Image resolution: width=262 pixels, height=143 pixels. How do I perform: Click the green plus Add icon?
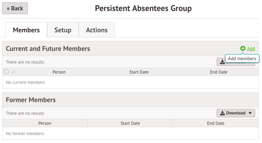pos(243,48)
